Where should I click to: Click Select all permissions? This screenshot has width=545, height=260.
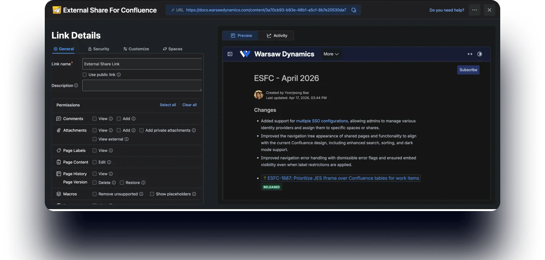click(168, 105)
